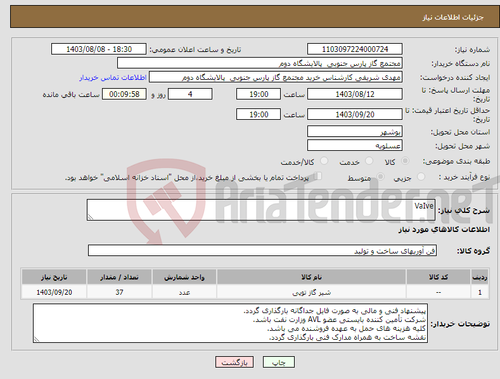Click the نام کالا column header
The width and height of the screenshot is (500, 379).
pyautogui.click(x=311, y=277)
